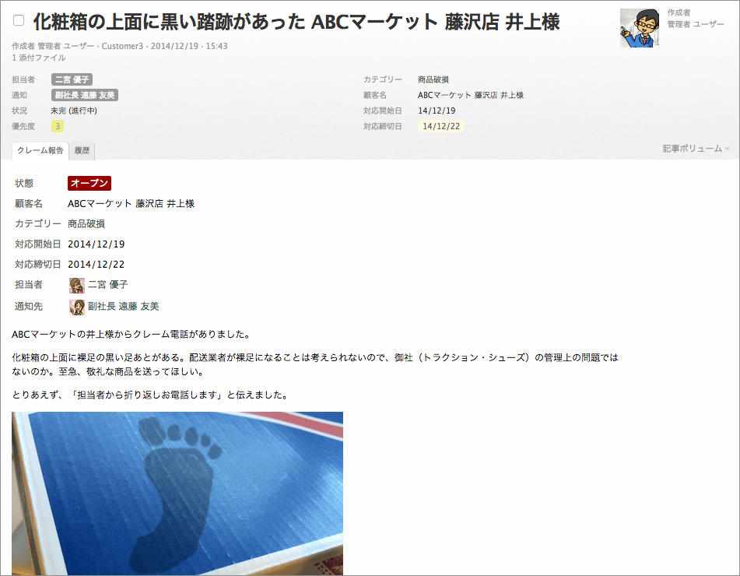Click 管理者 ユーザー name next to the avatar

695,24
